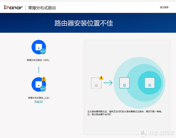Log out via 退出登录 link
Screen dimensions: 176x138
pyautogui.click(x=164, y=7)
